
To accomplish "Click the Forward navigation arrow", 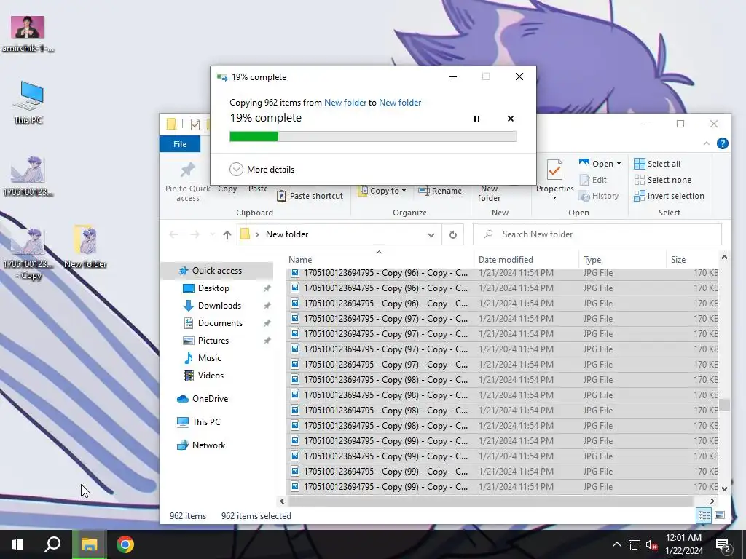I will 195,234.
